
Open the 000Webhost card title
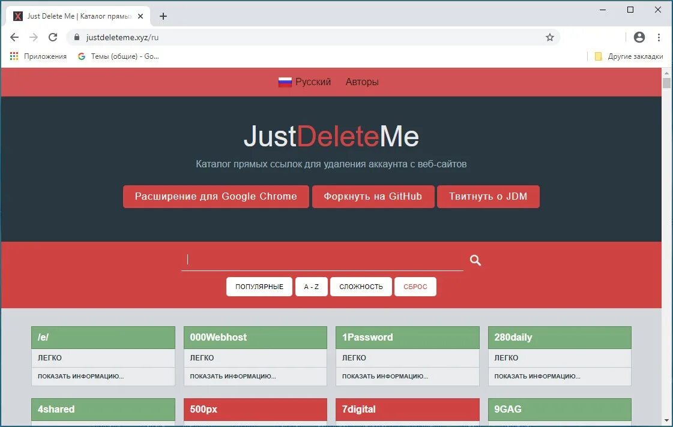point(255,338)
